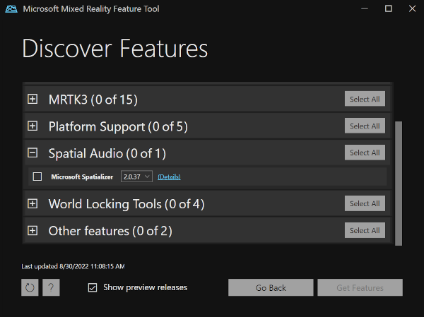The width and height of the screenshot is (424, 317).
Task: Expand the Platform Support group
Action: coord(33,126)
